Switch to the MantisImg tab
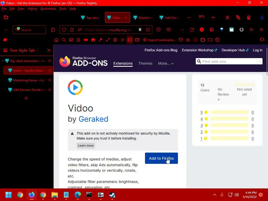This screenshot has height=201, width=268. (143, 18)
